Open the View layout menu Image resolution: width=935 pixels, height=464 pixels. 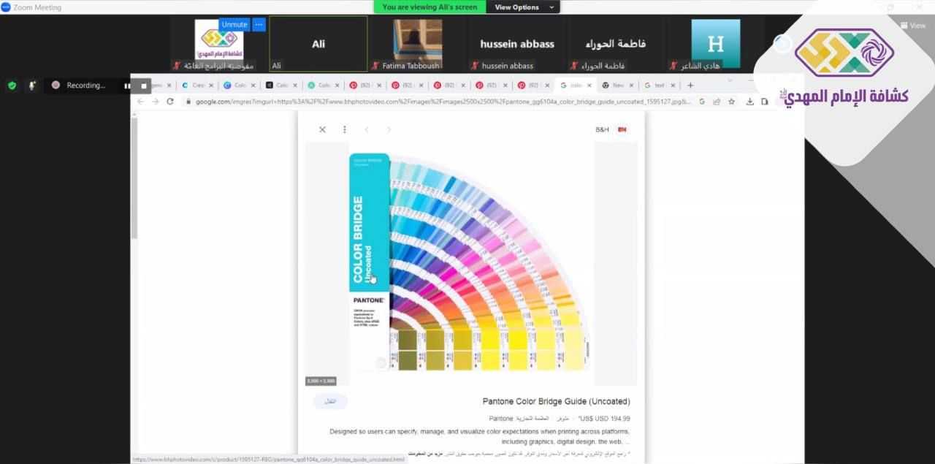click(x=912, y=25)
